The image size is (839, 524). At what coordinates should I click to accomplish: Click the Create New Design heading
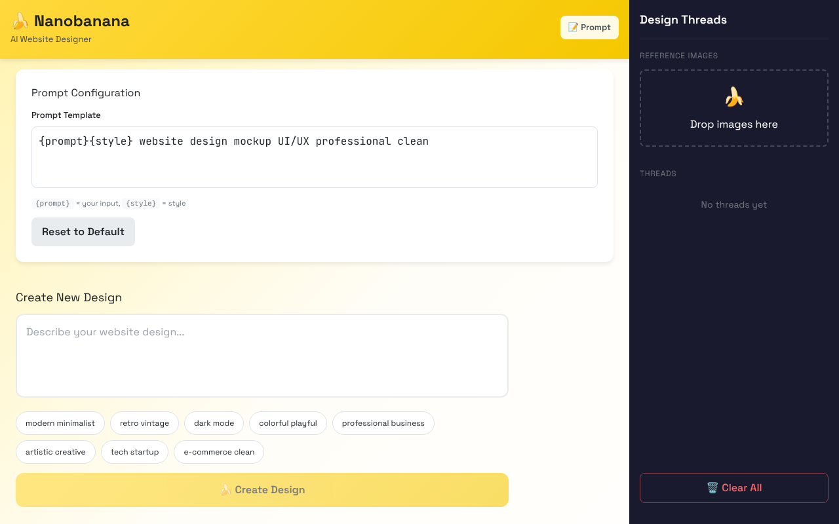click(69, 297)
